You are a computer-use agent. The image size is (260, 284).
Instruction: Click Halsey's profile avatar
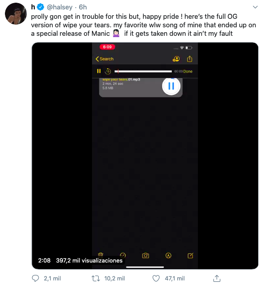tap(16, 13)
